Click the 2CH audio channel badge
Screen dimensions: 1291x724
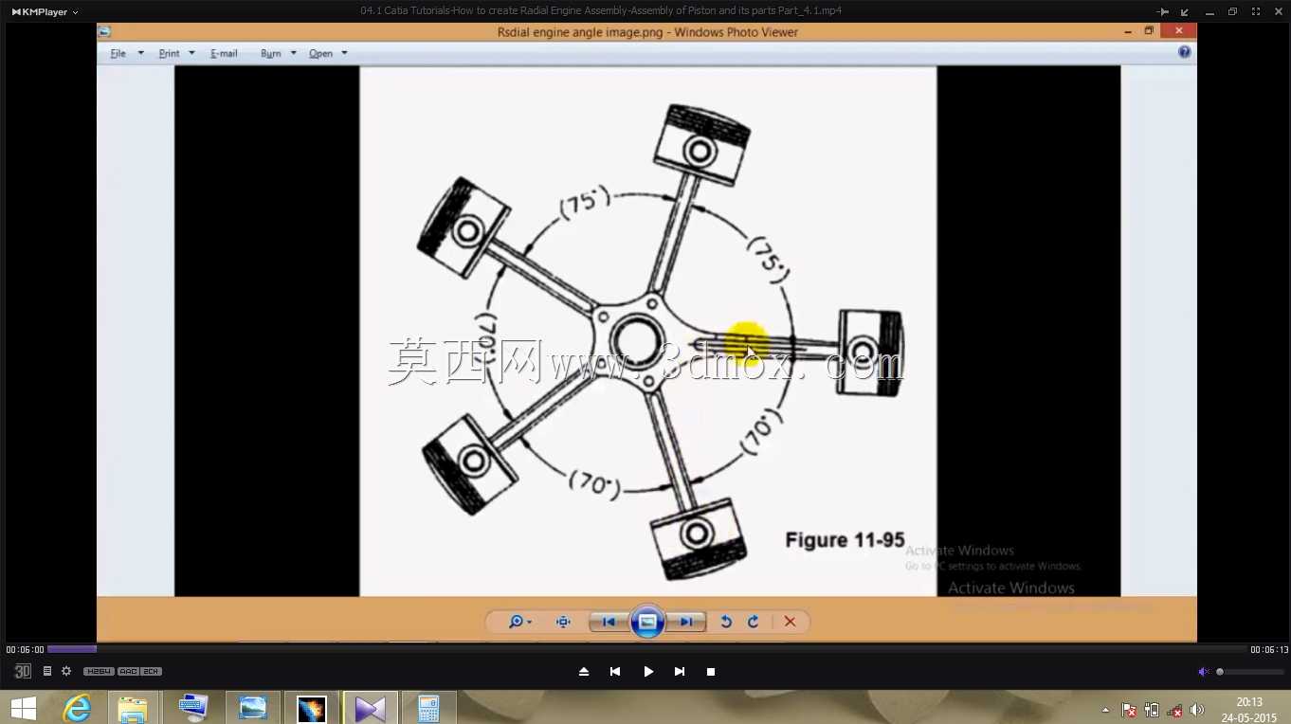click(x=152, y=671)
